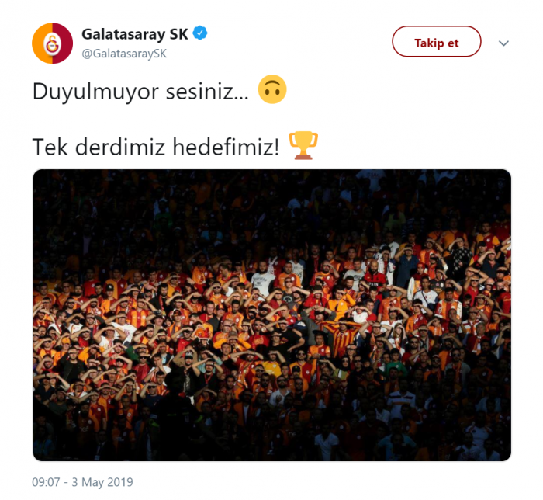Click the GS emblem in the avatar center
Image resolution: width=543 pixels, height=500 pixels.
point(52,44)
